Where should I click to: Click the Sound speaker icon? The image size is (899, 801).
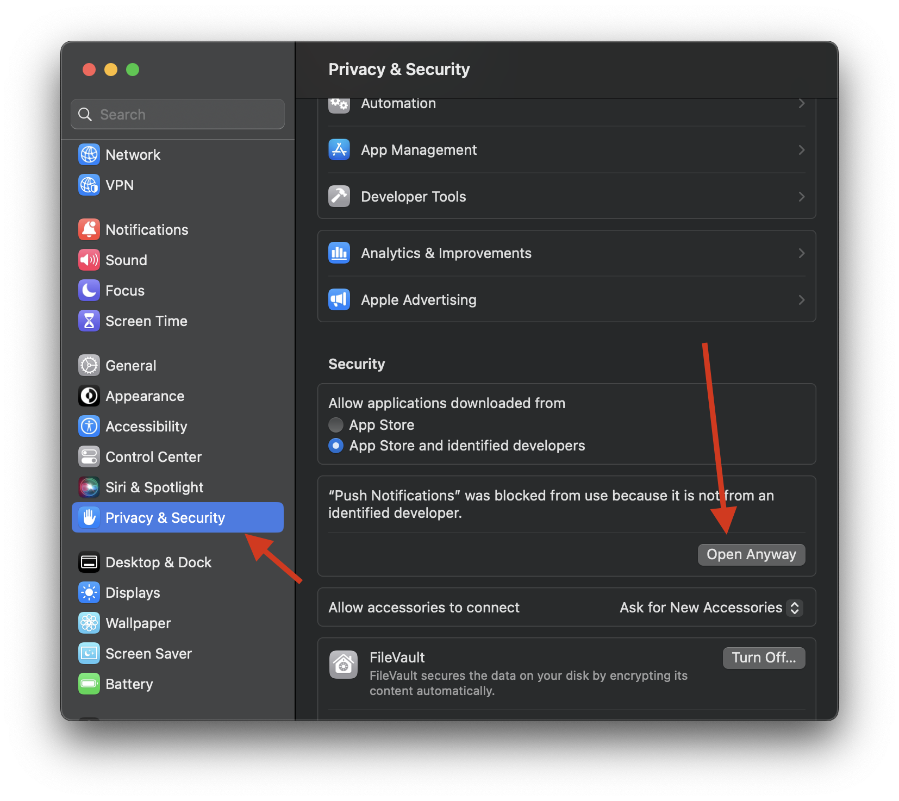(89, 260)
